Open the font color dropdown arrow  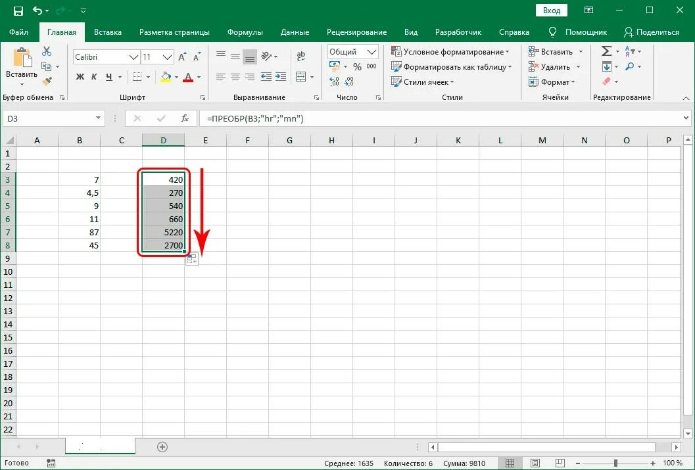[x=199, y=77]
